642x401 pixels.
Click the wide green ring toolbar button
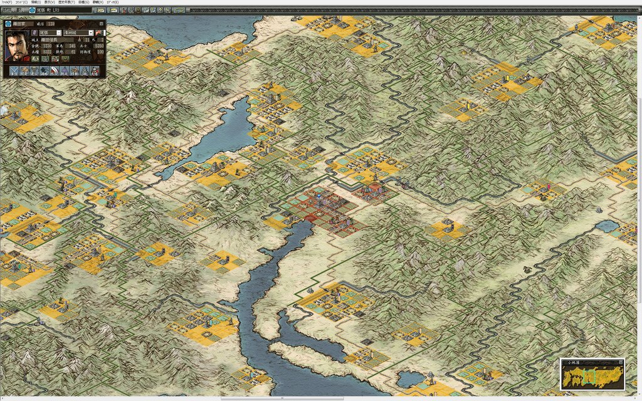179,10
